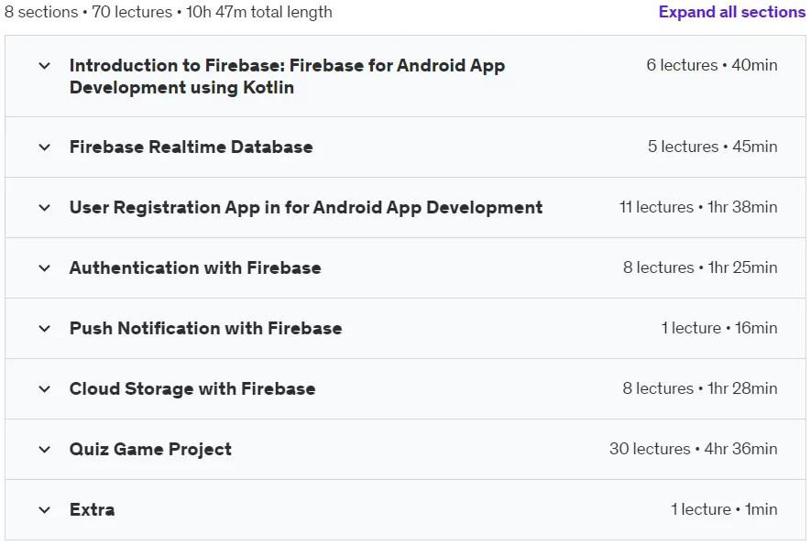
Task: Open the Firebase Realtime Database section title
Action: click(x=191, y=147)
